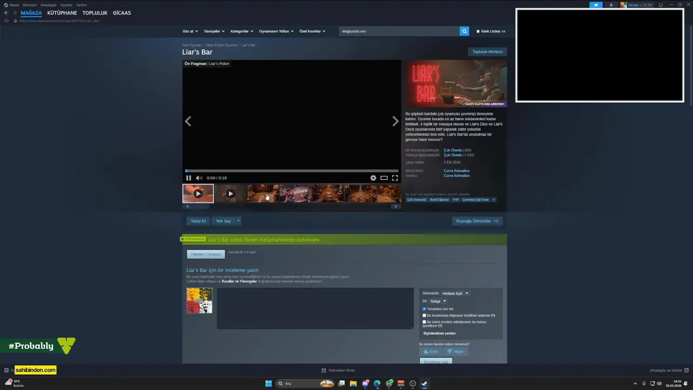Click the video progress bar

coord(292,171)
